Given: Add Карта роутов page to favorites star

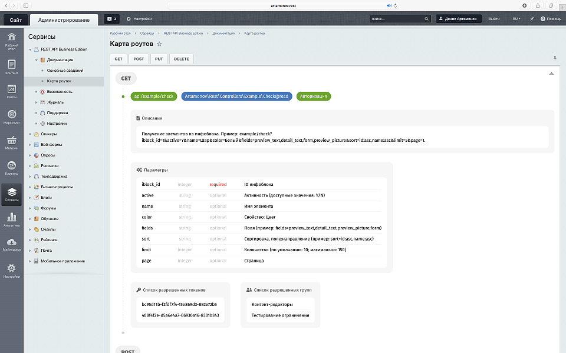Looking at the screenshot, I should 159,44.
